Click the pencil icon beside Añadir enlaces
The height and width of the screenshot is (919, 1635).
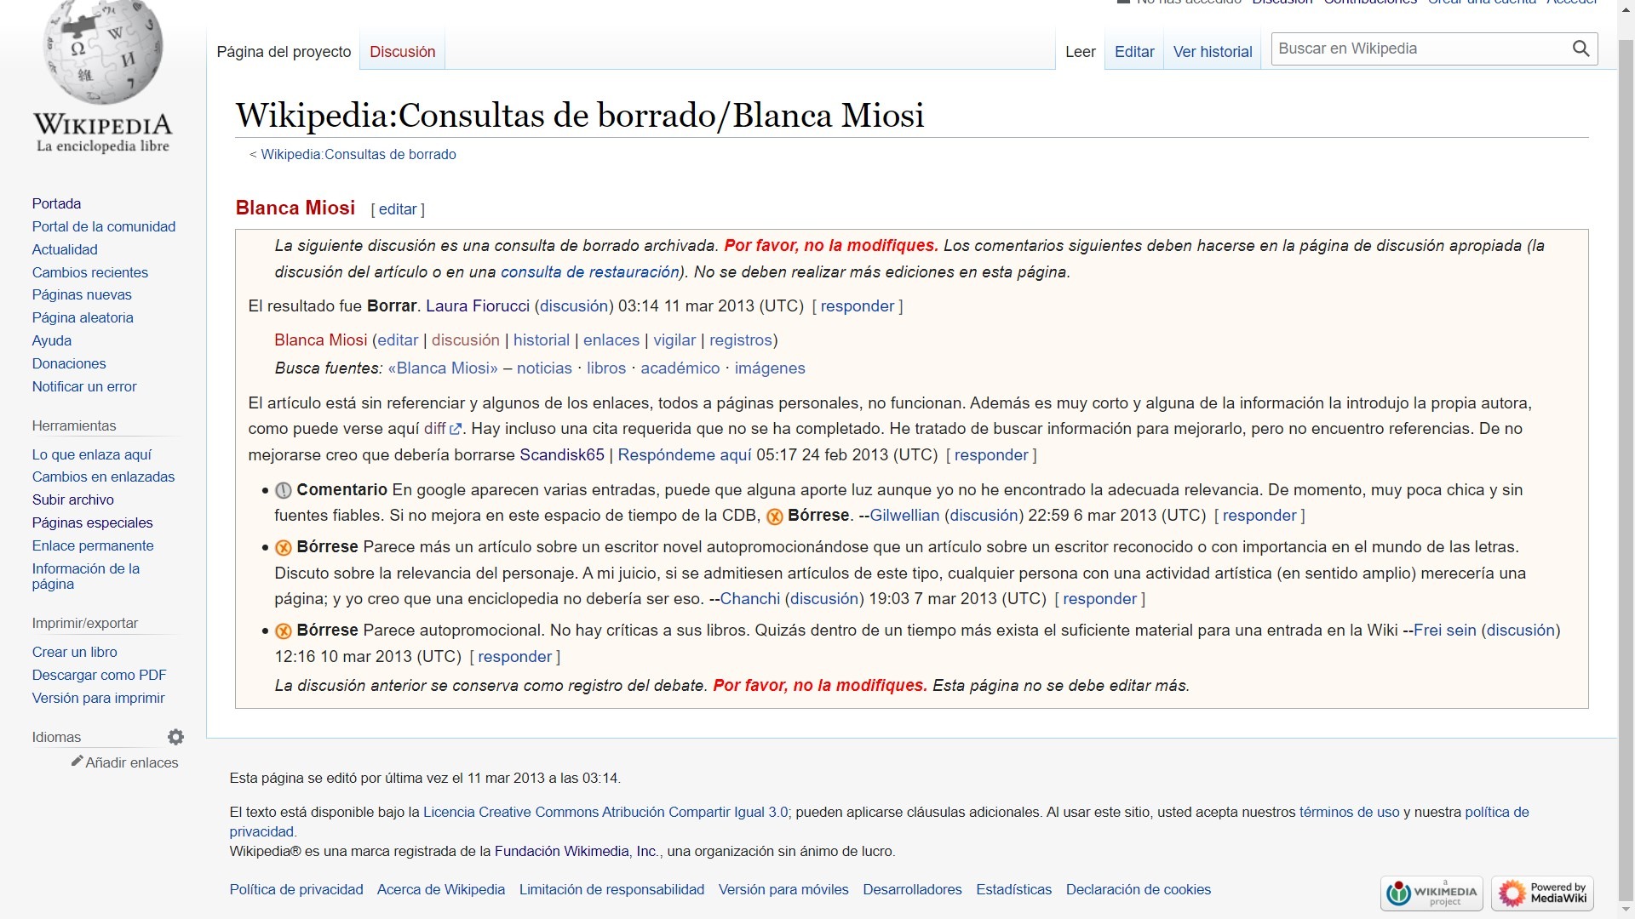coord(77,761)
